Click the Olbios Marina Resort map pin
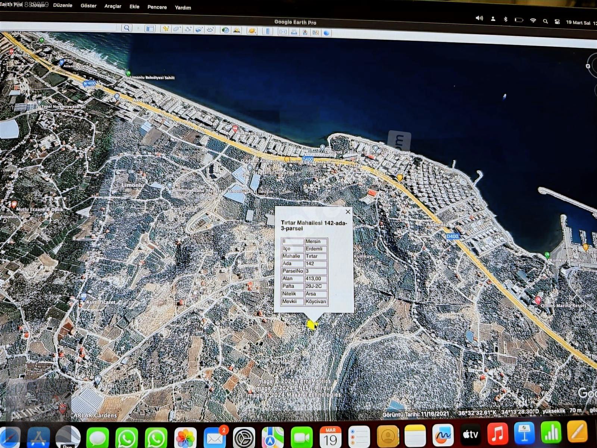597x448 pixels. [x=538, y=300]
